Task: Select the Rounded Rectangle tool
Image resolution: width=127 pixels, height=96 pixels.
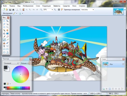Action: (7, 49)
